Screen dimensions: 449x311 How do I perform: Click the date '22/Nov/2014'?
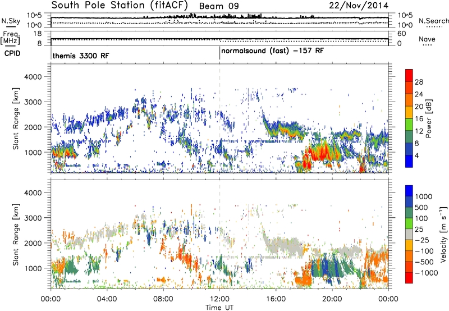click(359, 6)
